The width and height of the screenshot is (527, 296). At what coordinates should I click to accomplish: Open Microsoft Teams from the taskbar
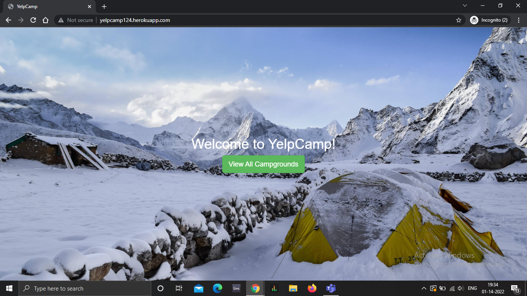[x=331, y=288]
